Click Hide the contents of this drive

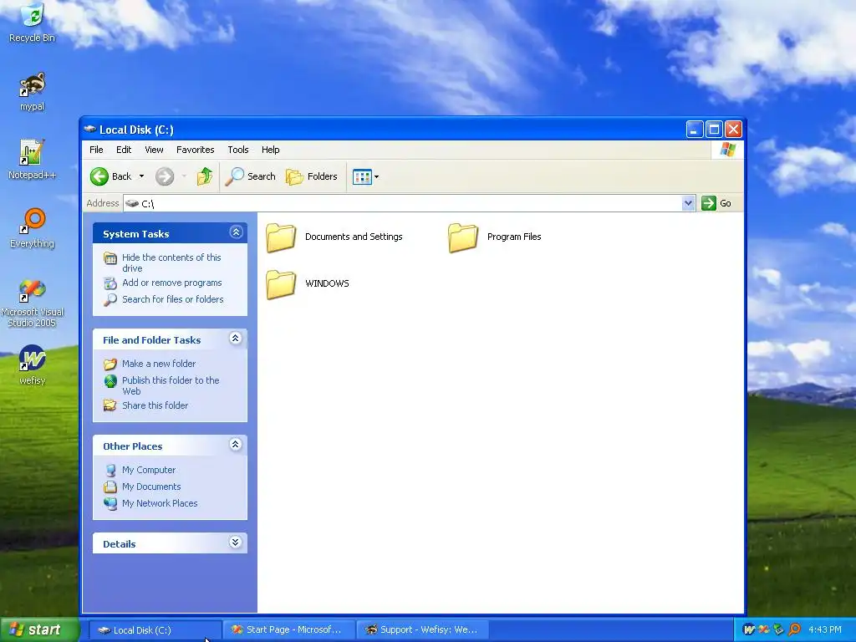[x=171, y=262]
